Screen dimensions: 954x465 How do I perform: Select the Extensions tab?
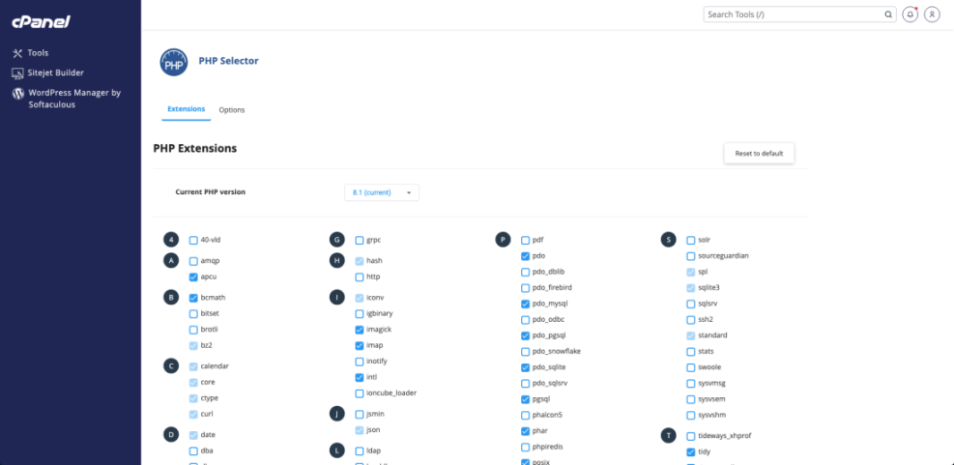pyautogui.click(x=186, y=109)
